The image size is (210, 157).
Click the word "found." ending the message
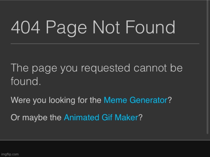pos(26,82)
